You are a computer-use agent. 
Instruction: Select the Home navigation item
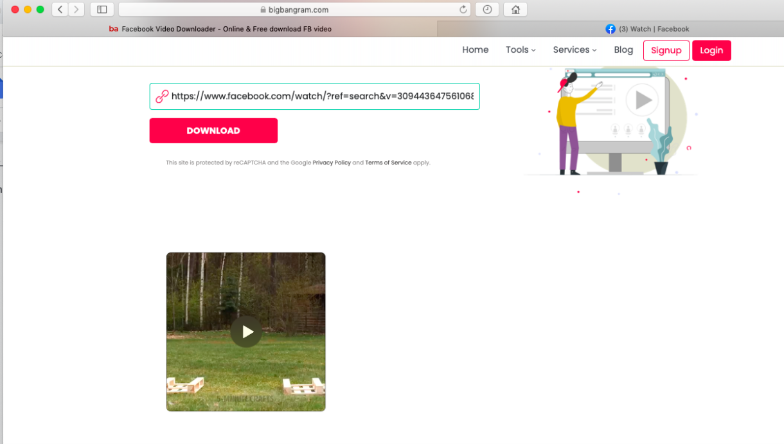(x=475, y=49)
